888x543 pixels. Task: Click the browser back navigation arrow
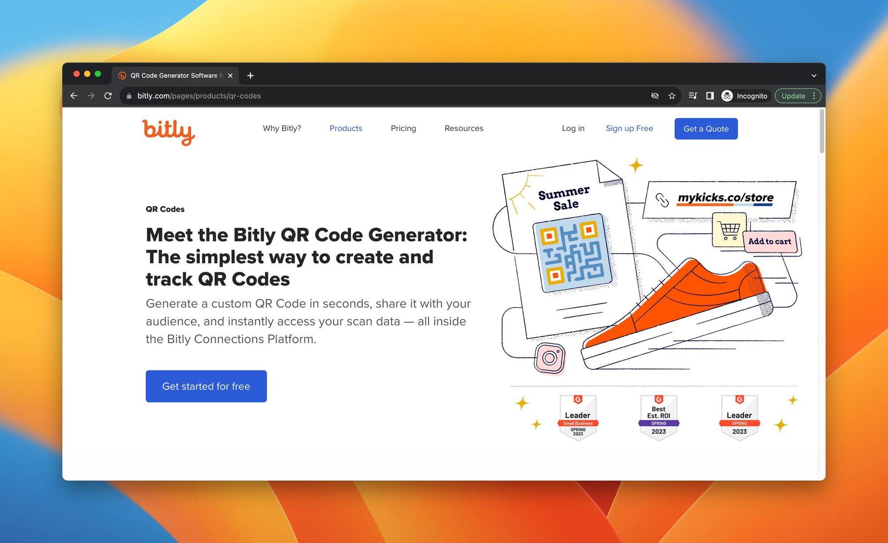point(74,96)
